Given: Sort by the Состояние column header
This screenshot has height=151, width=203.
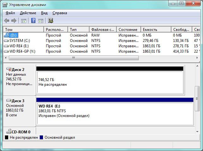Looking at the screenshot, I should [x=128, y=29].
